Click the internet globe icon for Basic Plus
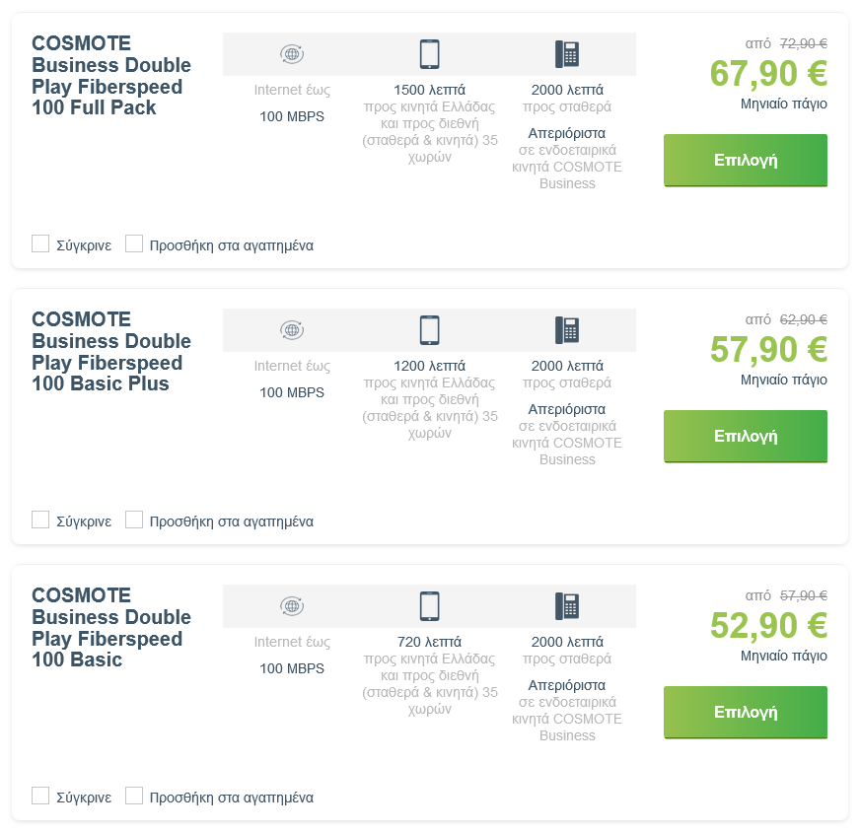860x833 pixels. 292,330
